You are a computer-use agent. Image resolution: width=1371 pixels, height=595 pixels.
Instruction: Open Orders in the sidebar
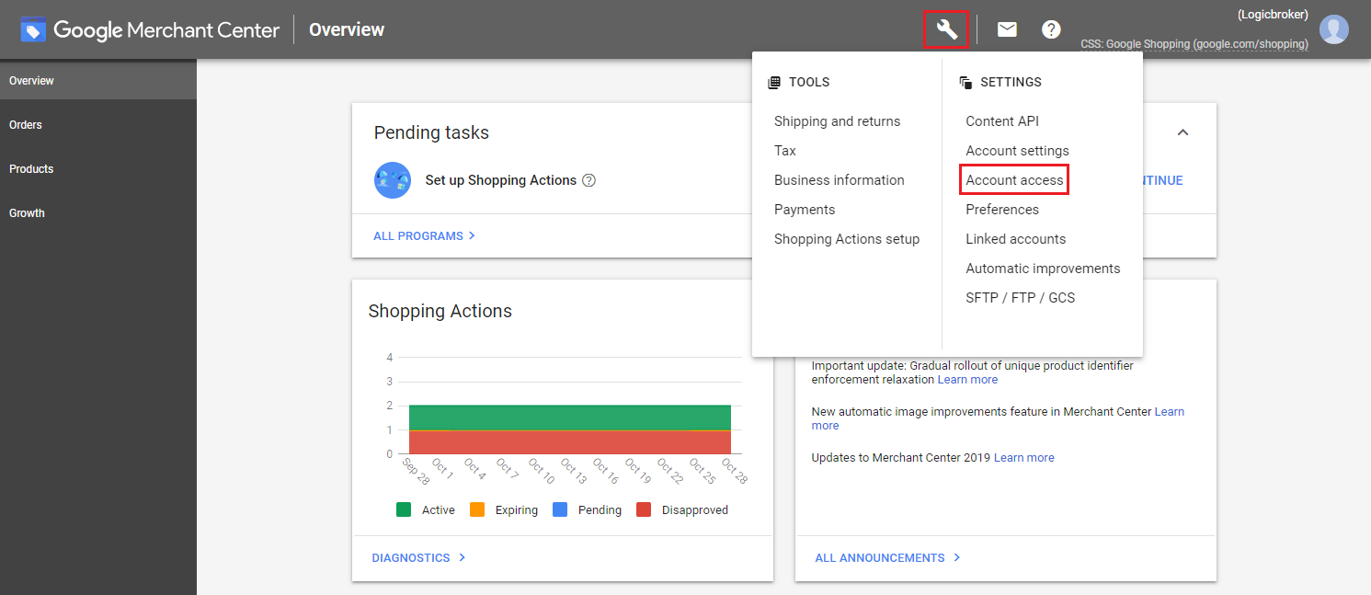point(26,125)
